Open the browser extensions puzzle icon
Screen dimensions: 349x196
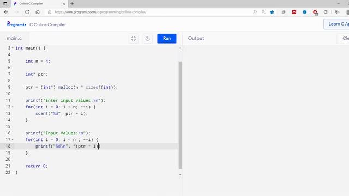coord(326,12)
